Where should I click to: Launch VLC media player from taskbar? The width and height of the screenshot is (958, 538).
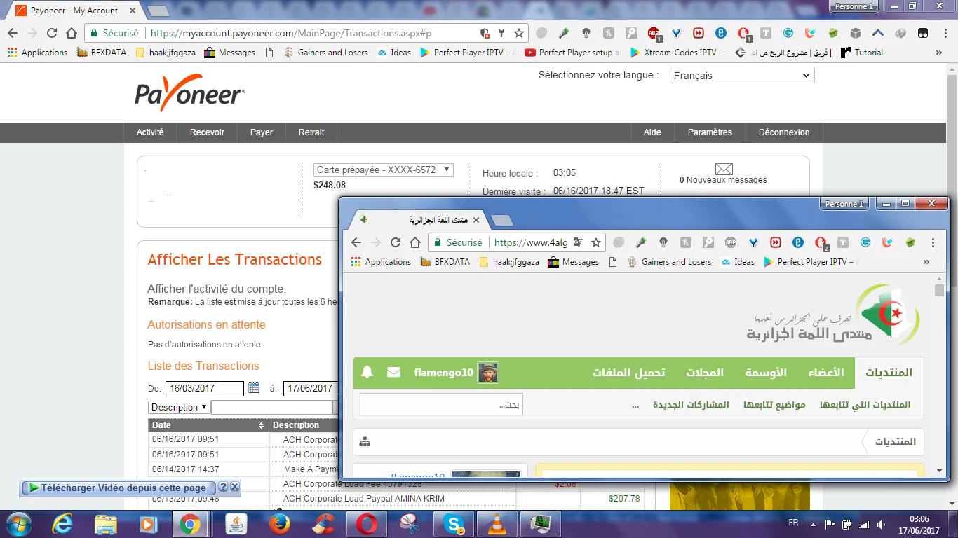click(x=498, y=524)
